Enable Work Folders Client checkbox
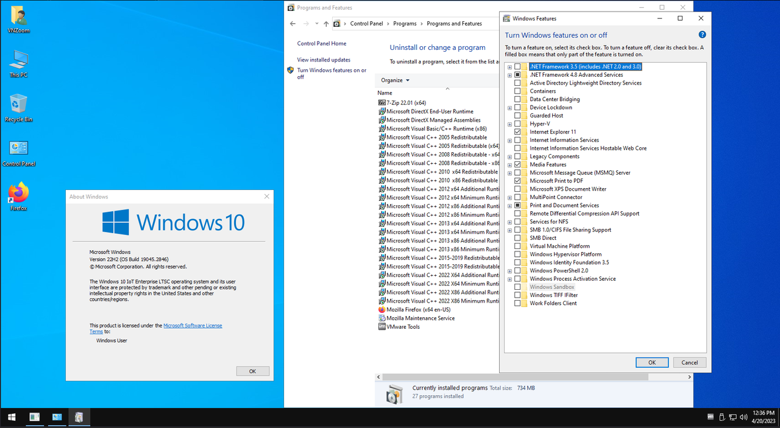Image resolution: width=780 pixels, height=428 pixels. pos(517,303)
